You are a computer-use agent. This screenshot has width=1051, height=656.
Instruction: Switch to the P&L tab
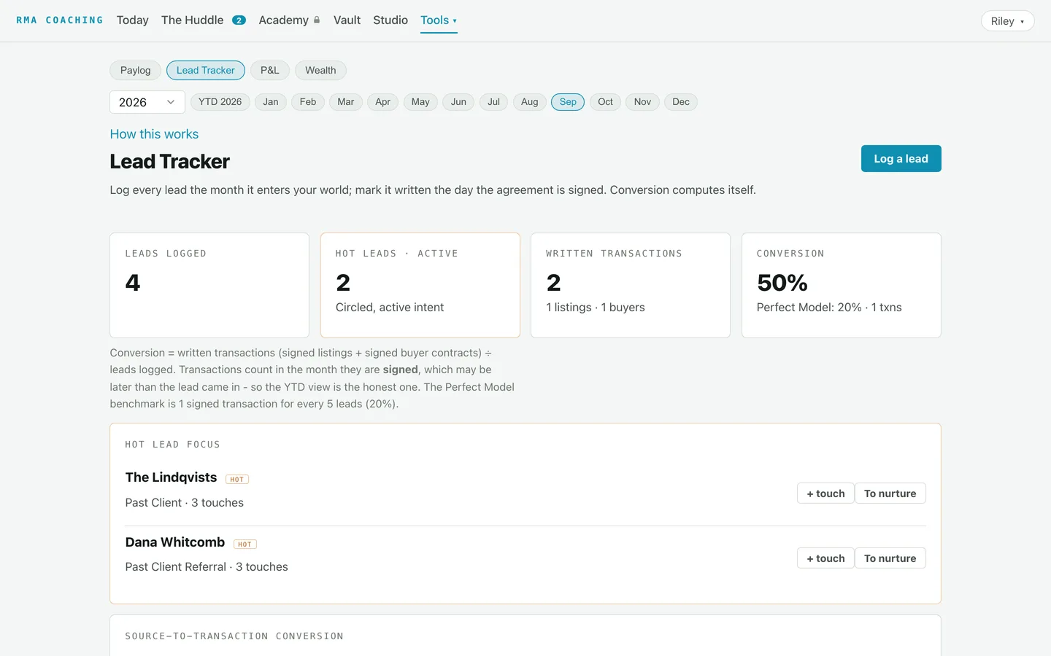click(269, 70)
